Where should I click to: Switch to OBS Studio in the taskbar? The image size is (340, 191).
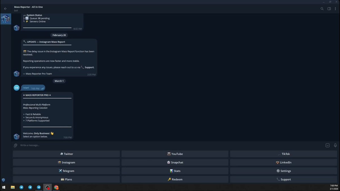tap(48, 187)
